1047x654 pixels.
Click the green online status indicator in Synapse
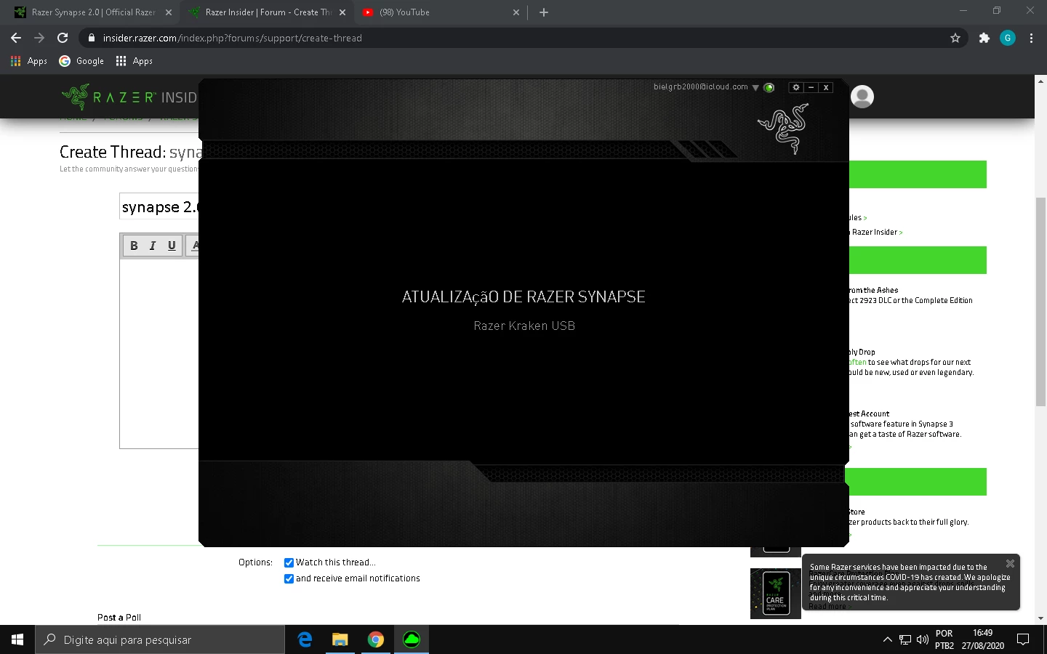[769, 87]
